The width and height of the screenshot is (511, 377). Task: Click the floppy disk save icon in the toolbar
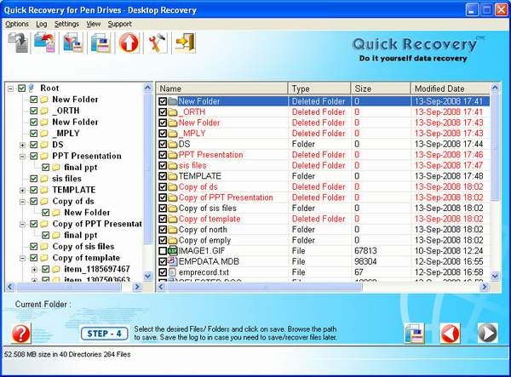point(100,43)
